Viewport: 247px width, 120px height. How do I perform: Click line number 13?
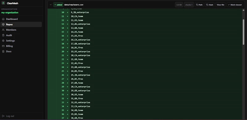coord(63,24)
